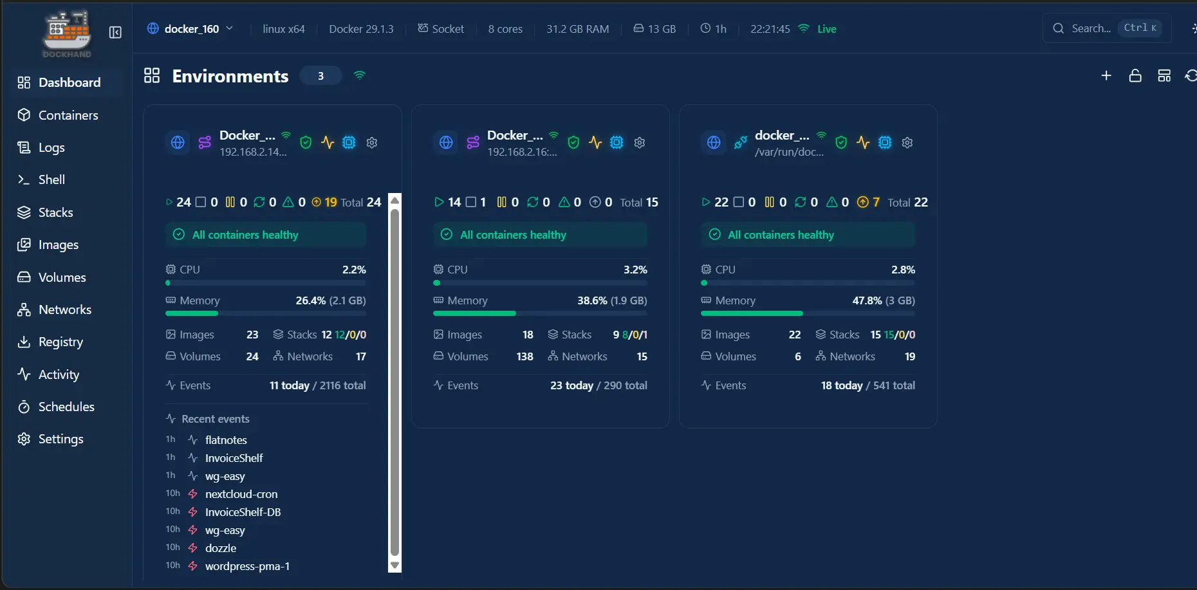Click the Activity pulse icon in sidebar

24,374
